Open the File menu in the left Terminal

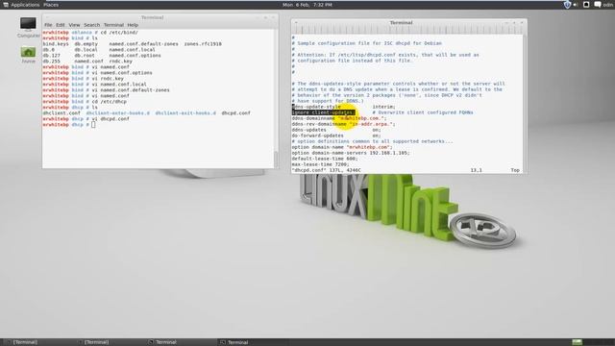(x=48, y=25)
